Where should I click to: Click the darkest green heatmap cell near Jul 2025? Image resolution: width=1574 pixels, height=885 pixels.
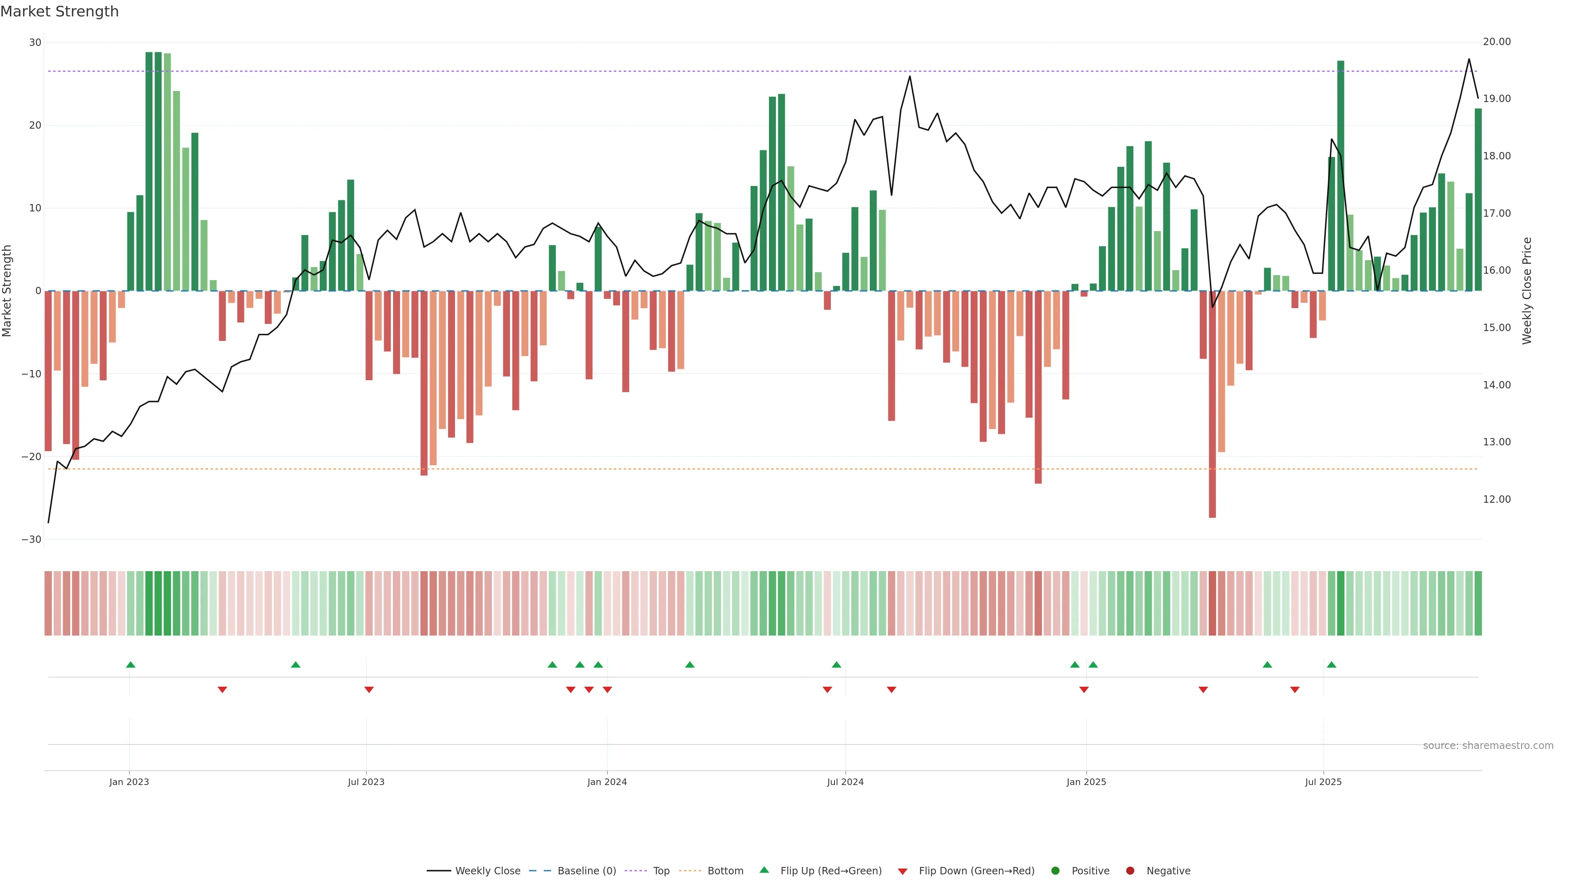1341,603
